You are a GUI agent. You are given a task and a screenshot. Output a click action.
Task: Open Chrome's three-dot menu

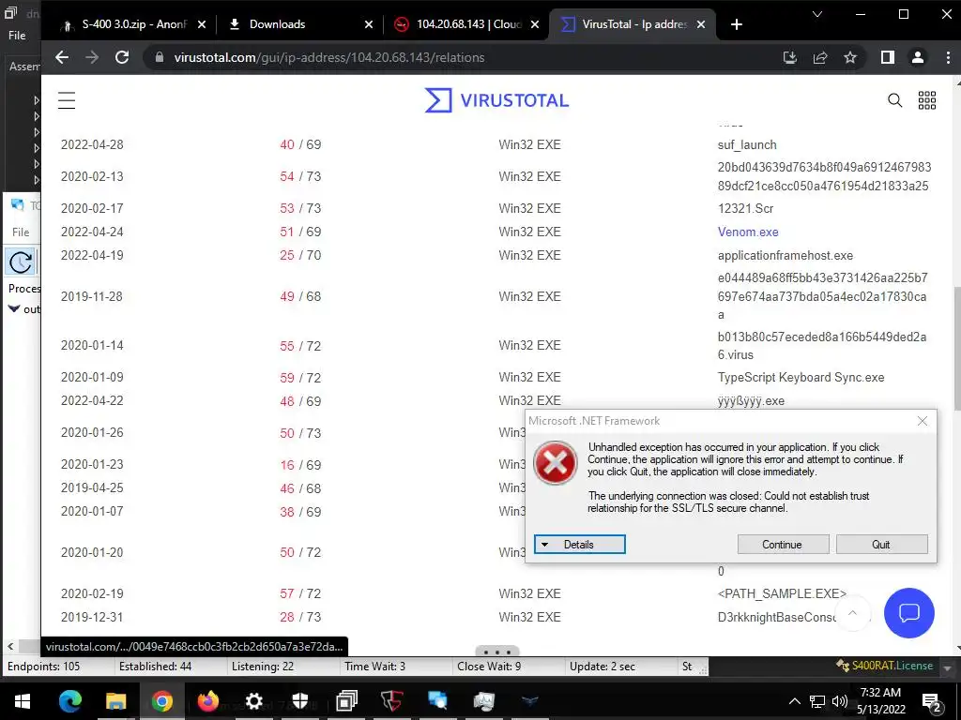(948, 57)
